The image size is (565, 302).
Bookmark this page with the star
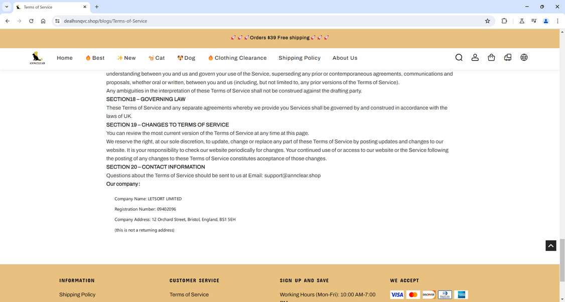pos(488,21)
